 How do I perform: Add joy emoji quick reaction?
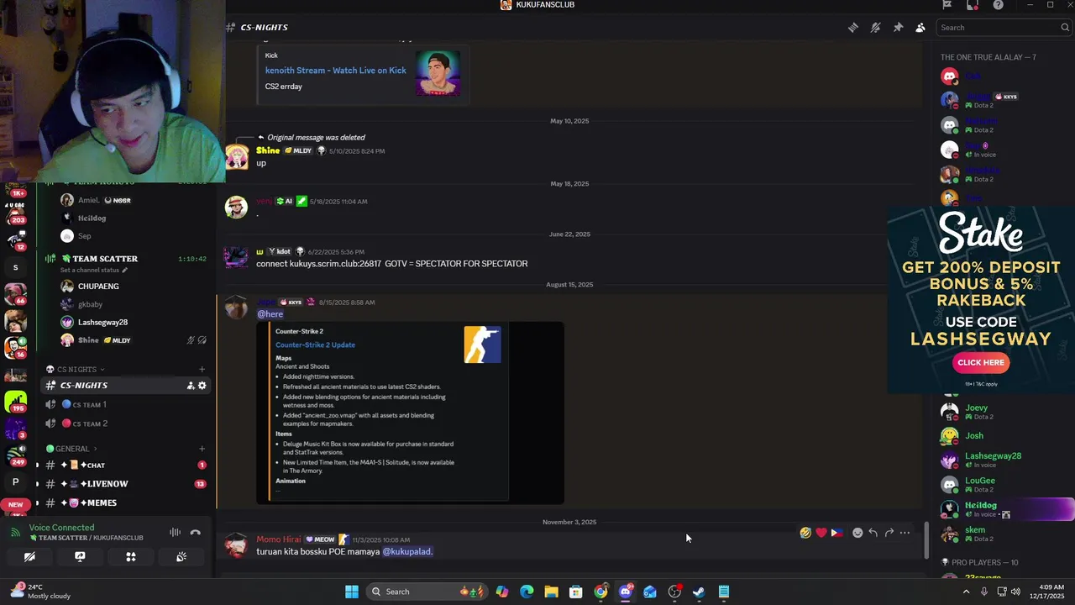[805, 533]
